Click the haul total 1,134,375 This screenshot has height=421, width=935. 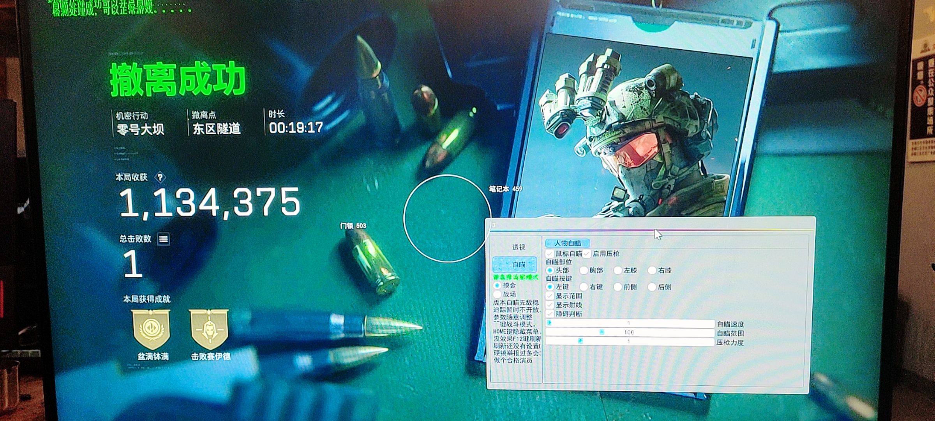click(210, 202)
